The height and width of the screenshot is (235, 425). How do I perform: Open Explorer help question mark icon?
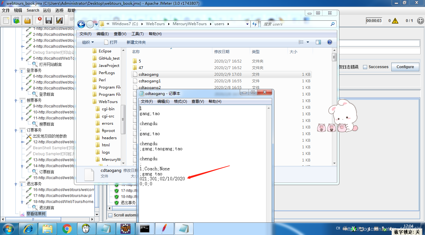330,42
